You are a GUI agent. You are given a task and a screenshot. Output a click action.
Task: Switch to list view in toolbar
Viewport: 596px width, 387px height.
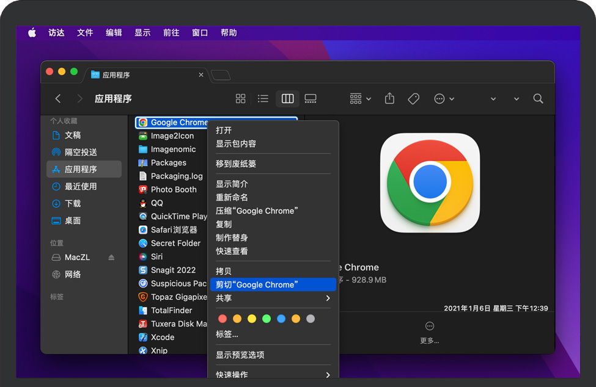(263, 99)
